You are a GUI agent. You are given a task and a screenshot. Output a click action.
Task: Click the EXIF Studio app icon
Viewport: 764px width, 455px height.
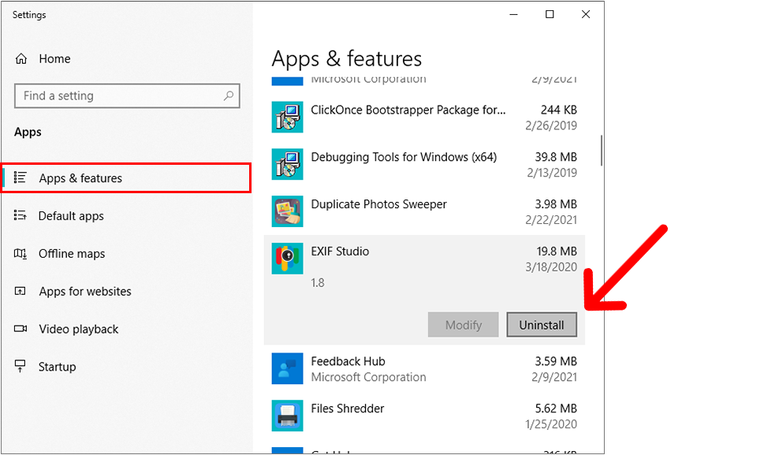(x=287, y=259)
